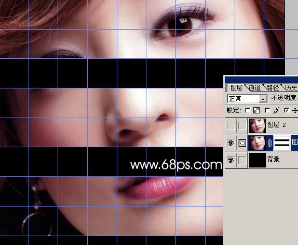Switch to the 图层 (Layers) tab
The height and width of the screenshot is (245, 298).
point(236,87)
